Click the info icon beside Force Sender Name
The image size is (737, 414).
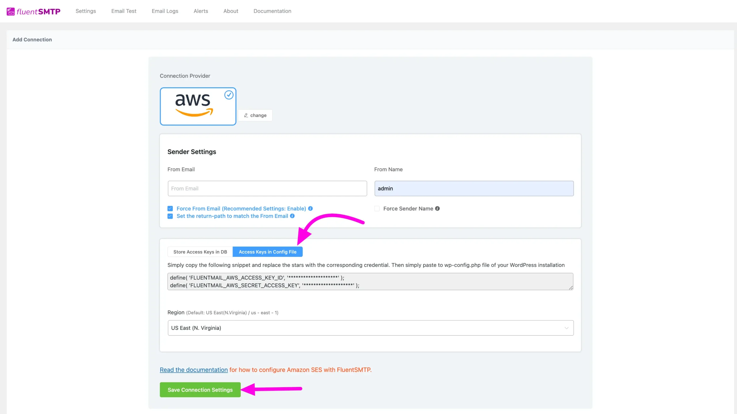[437, 208]
